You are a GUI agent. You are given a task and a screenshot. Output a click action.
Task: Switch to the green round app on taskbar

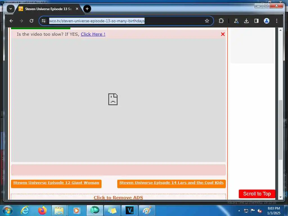[x=94, y=210]
